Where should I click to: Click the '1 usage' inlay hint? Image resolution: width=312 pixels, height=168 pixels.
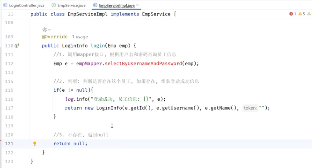point(80,37)
